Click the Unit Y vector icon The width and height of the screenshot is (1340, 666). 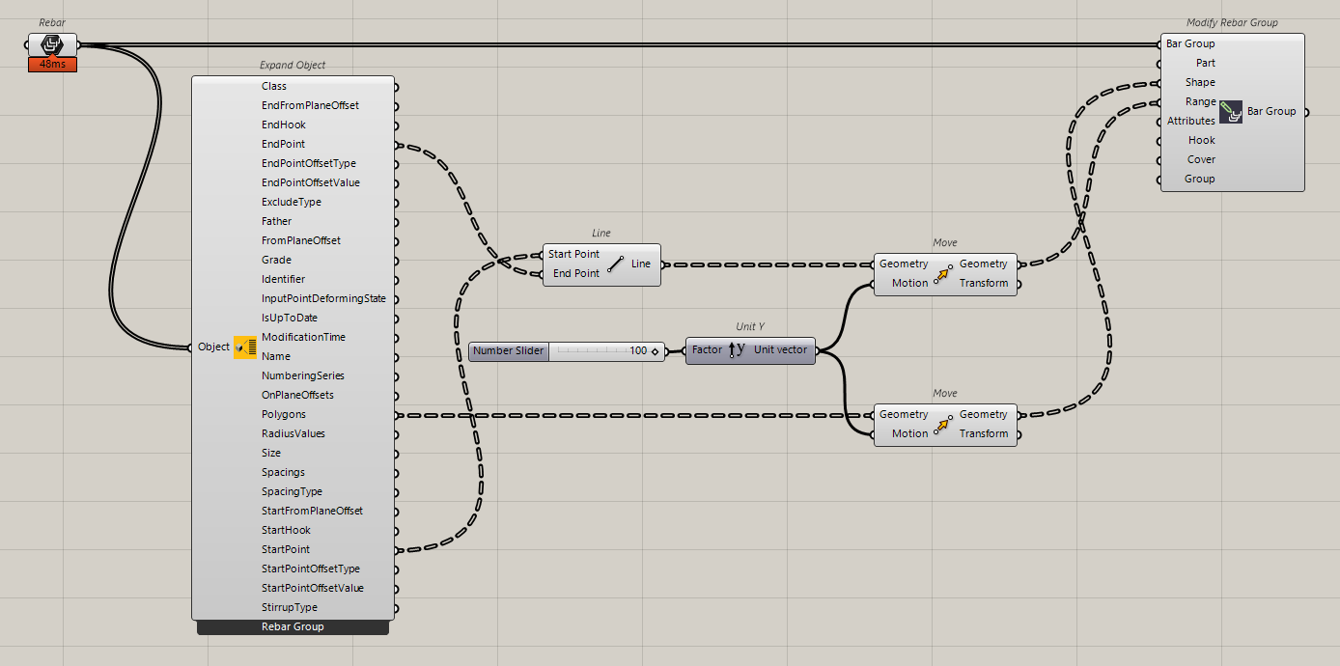[738, 349]
